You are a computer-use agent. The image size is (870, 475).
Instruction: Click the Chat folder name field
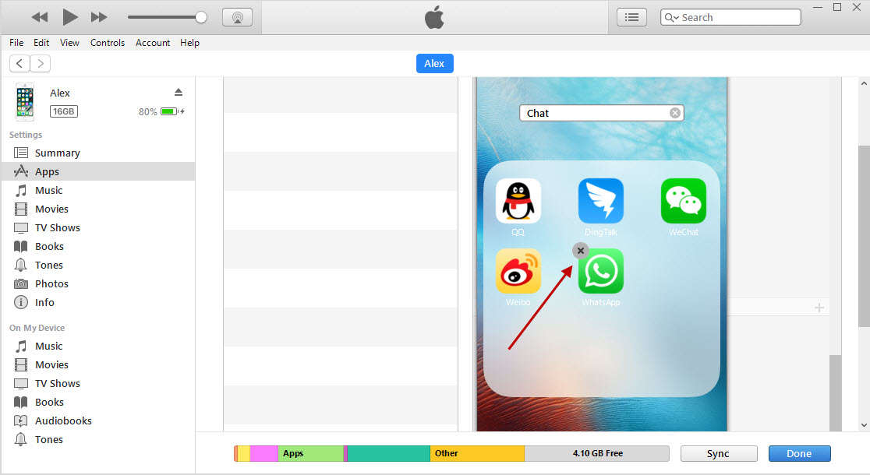[602, 113]
